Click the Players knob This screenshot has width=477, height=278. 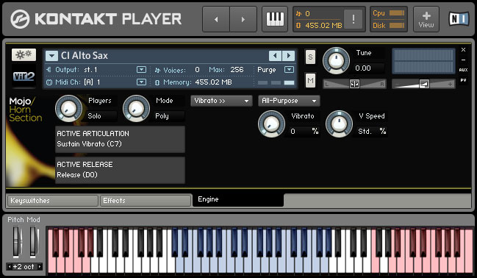click(x=69, y=108)
